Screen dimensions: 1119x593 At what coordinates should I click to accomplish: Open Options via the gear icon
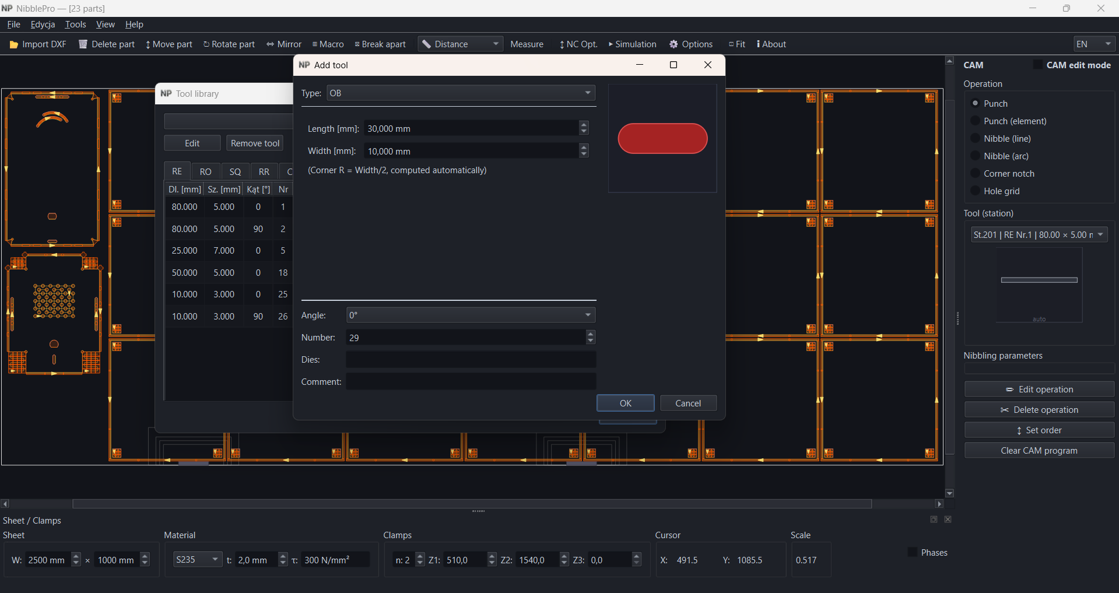(x=673, y=44)
